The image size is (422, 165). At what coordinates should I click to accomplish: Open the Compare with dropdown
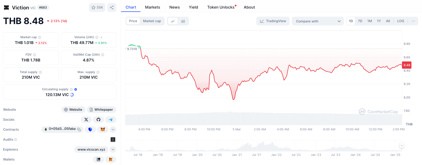click(318, 21)
